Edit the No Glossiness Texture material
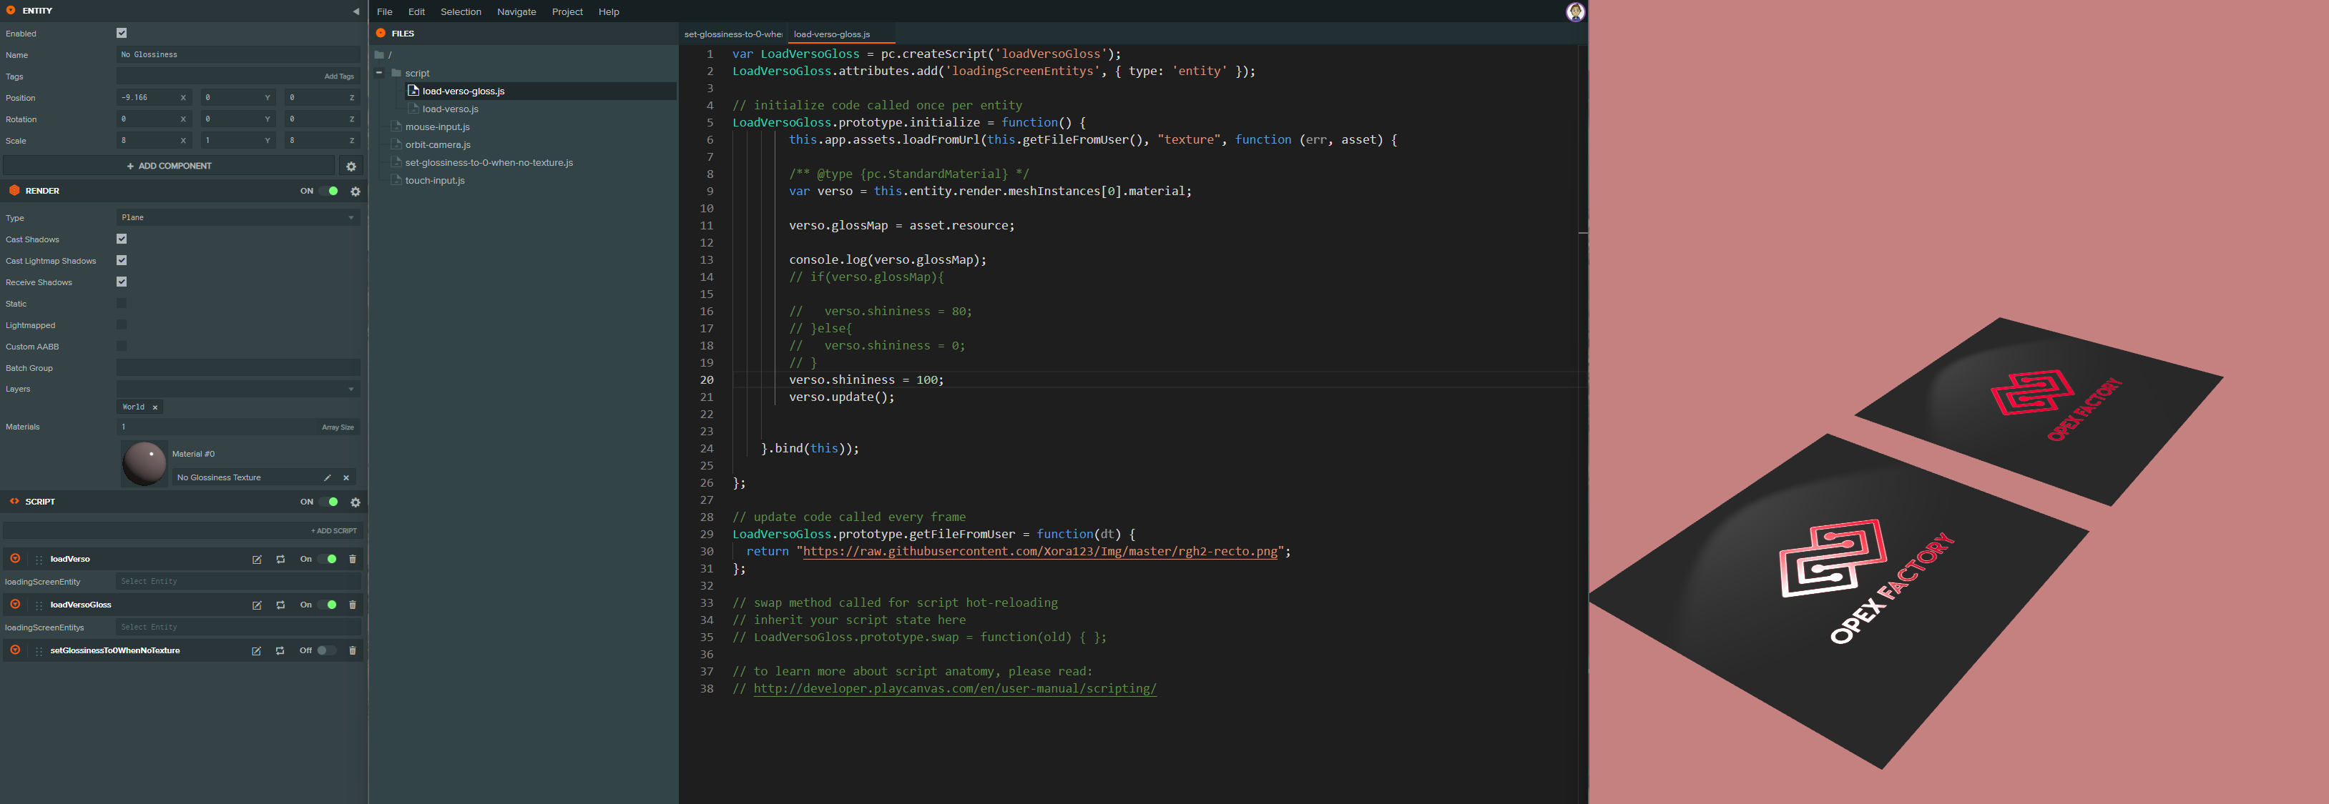The height and width of the screenshot is (804, 2329). [328, 478]
